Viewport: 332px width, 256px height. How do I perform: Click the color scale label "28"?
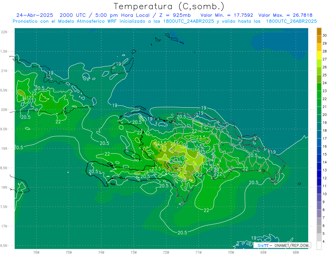(x=325, y=51)
